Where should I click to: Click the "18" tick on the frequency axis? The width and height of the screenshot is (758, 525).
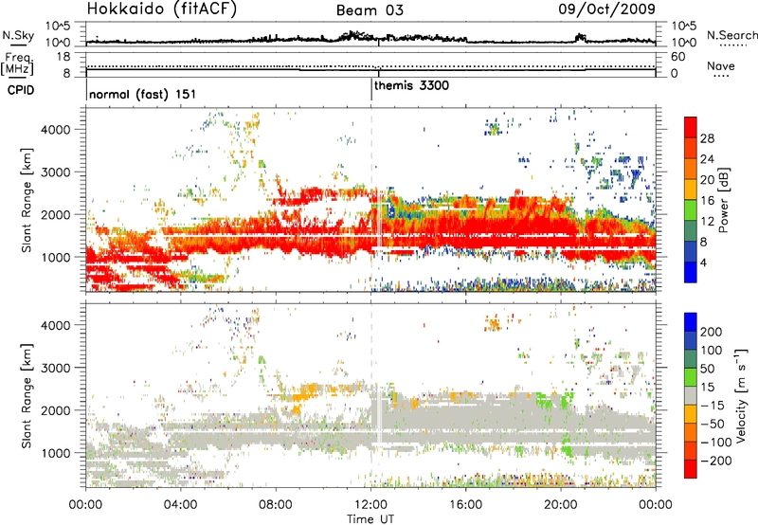(x=63, y=57)
